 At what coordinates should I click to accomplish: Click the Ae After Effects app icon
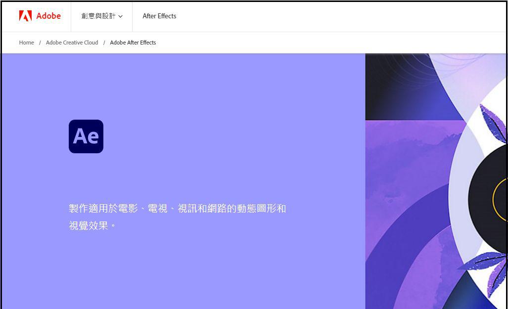coord(86,136)
